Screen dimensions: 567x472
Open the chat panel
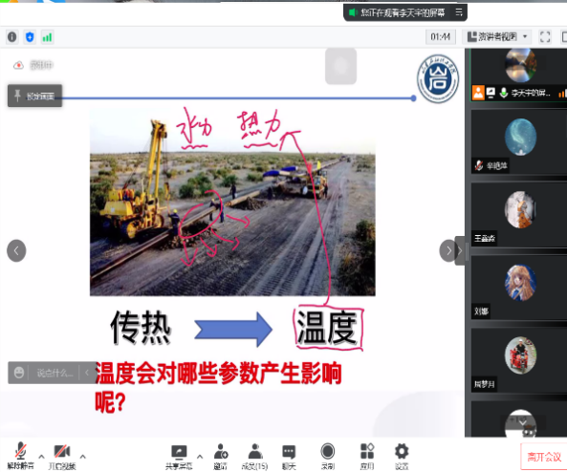[x=289, y=456]
